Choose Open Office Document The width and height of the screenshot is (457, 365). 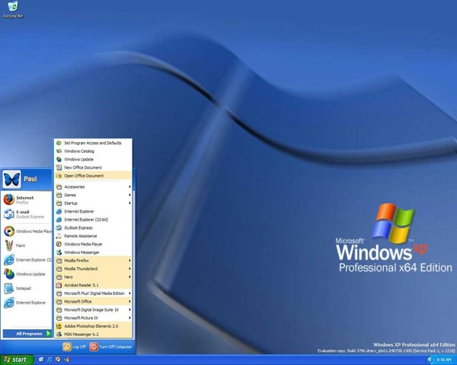coord(93,176)
